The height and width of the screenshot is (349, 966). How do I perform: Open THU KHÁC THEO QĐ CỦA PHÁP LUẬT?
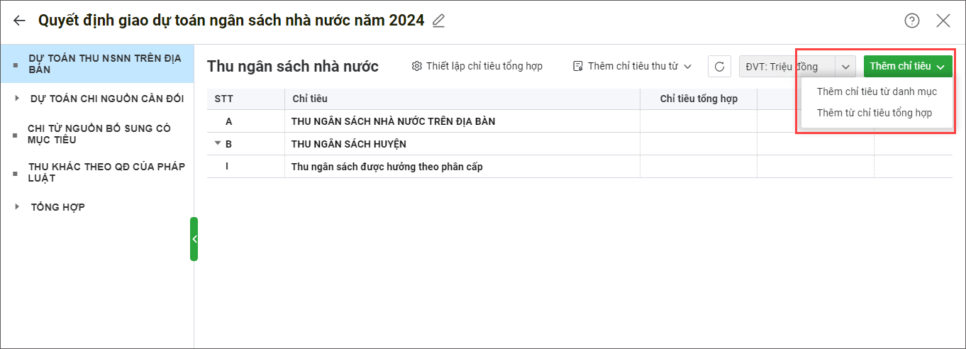(x=106, y=172)
